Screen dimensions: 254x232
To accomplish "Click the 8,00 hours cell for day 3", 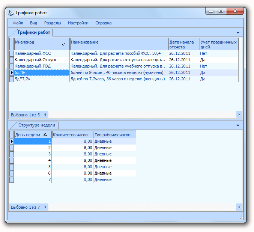I will [x=72, y=154].
